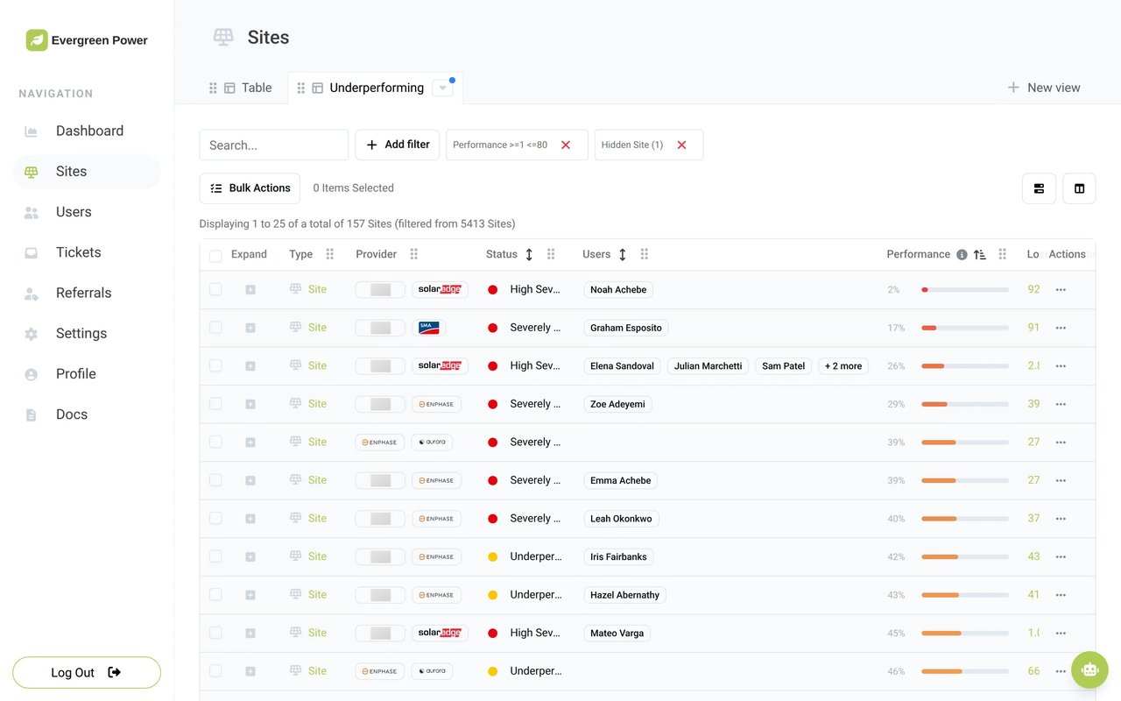Open the Bulk Actions button
The image size is (1121, 701).
click(x=250, y=188)
